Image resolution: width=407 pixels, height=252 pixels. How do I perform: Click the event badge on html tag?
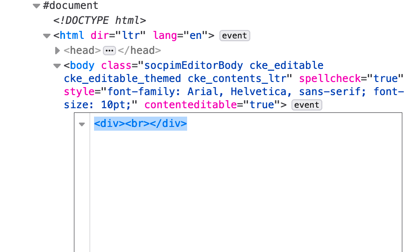tap(235, 36)
